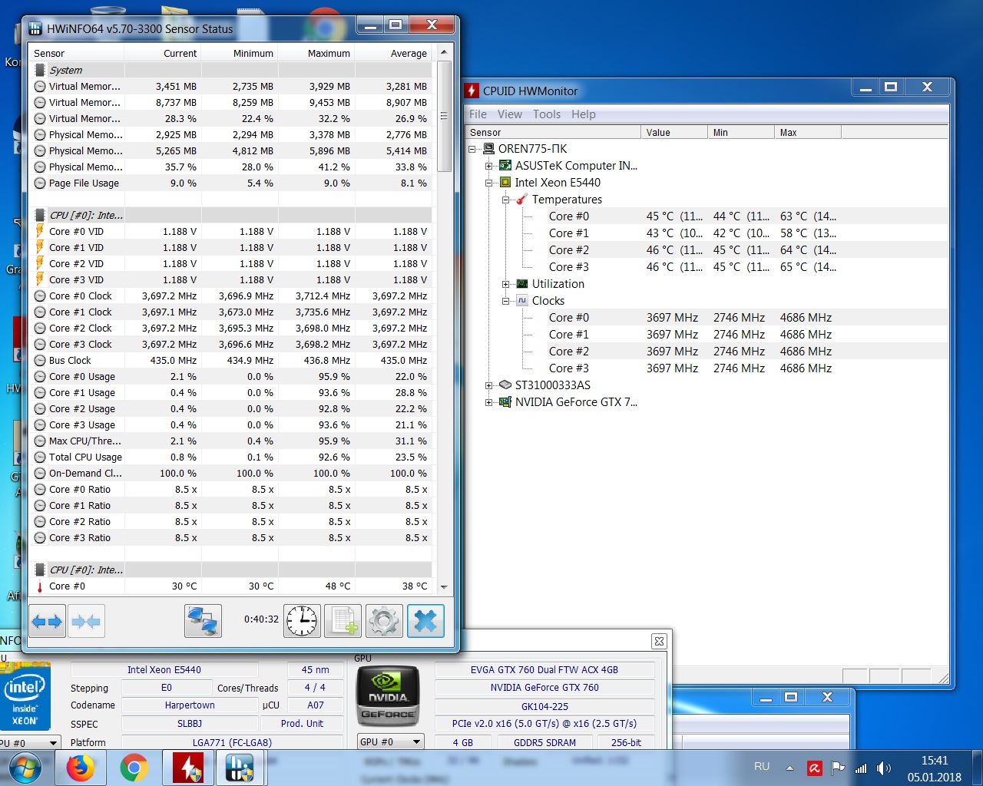
Task: Select the Bus Clock sensor row
Action: coord(230,361)
